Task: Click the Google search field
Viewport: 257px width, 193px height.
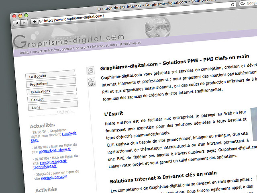Action: [x=248, y=3]
